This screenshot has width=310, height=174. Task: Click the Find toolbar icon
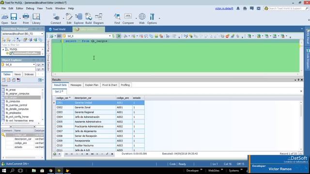(x=117, y=19)
